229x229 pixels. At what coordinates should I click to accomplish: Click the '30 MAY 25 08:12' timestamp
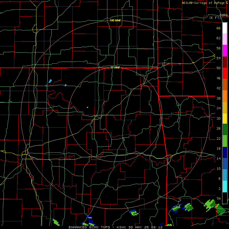146,227
